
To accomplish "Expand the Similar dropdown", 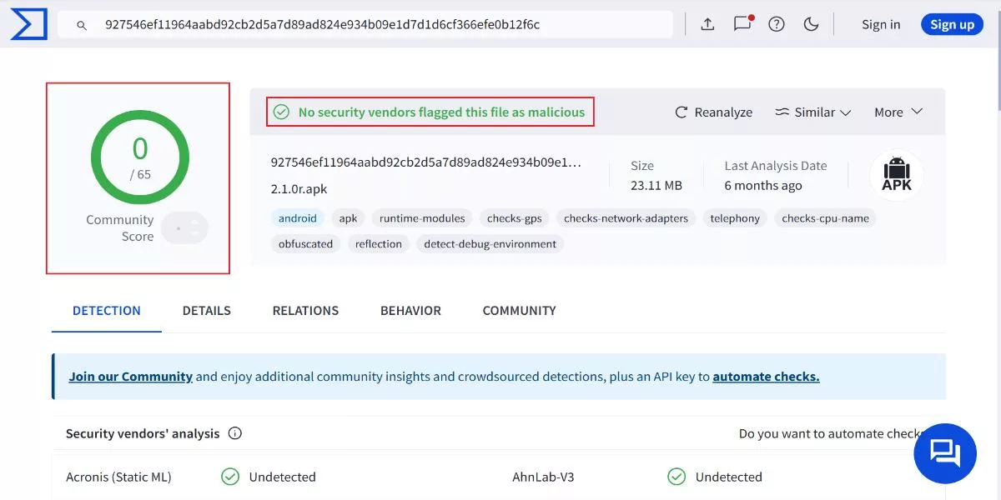I will click(x=813, y=112).
